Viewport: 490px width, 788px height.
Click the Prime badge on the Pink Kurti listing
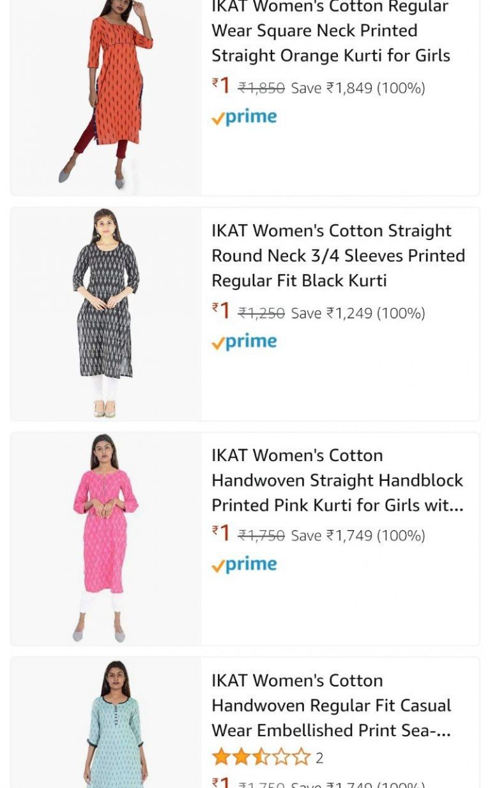point(245,564)
